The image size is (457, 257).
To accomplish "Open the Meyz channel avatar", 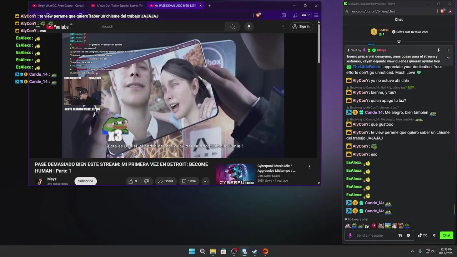I will point(40,181).
